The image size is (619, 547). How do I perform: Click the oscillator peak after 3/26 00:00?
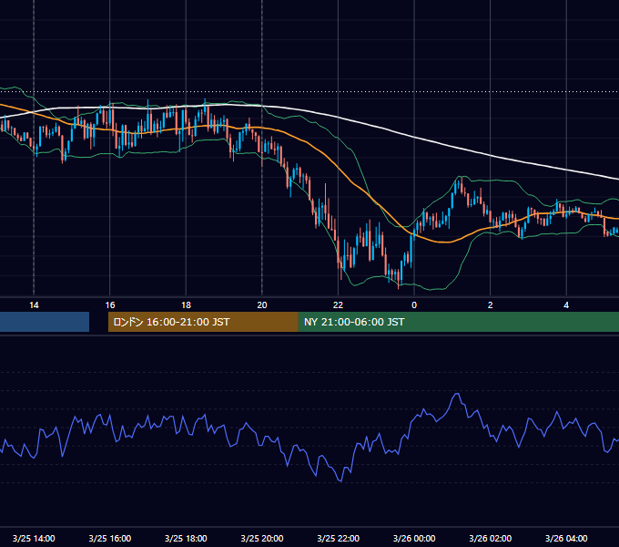(x=457, y=394)
